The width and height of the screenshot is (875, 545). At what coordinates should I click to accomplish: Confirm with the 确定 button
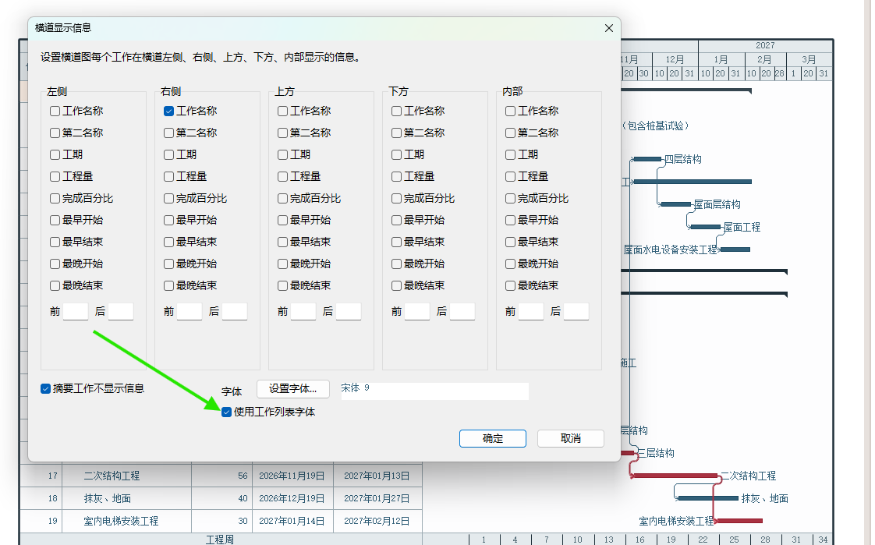493,438
